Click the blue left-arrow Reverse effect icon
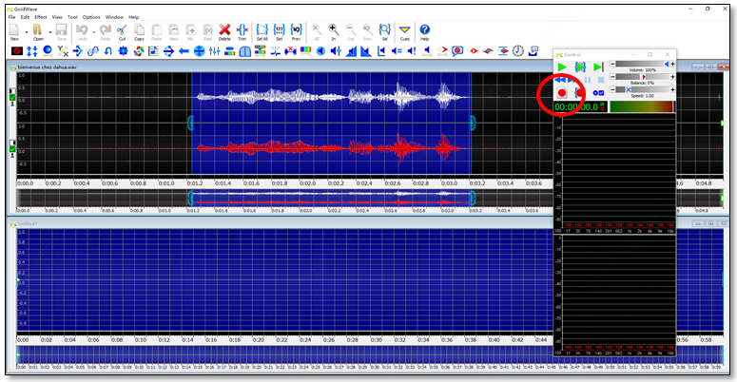The image size is (737, 382). pyautogui.click(x=184, y=50)
